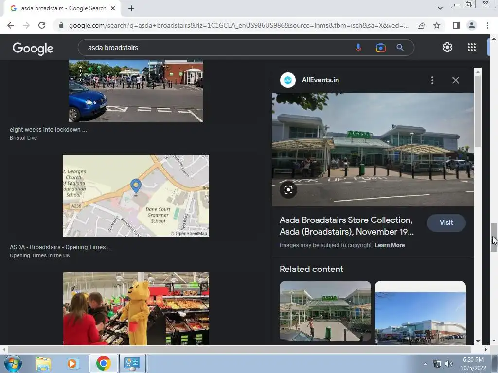This screenshot has width=498, height=373.
Task: Open File Explorer from the taskbar
Action: [43, 363]
